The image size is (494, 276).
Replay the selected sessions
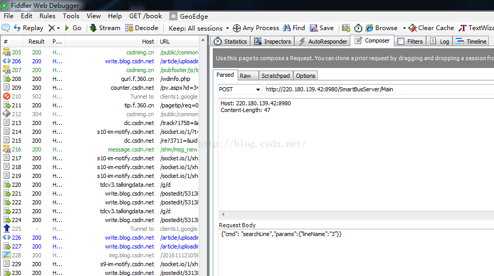tap(29, 28)
